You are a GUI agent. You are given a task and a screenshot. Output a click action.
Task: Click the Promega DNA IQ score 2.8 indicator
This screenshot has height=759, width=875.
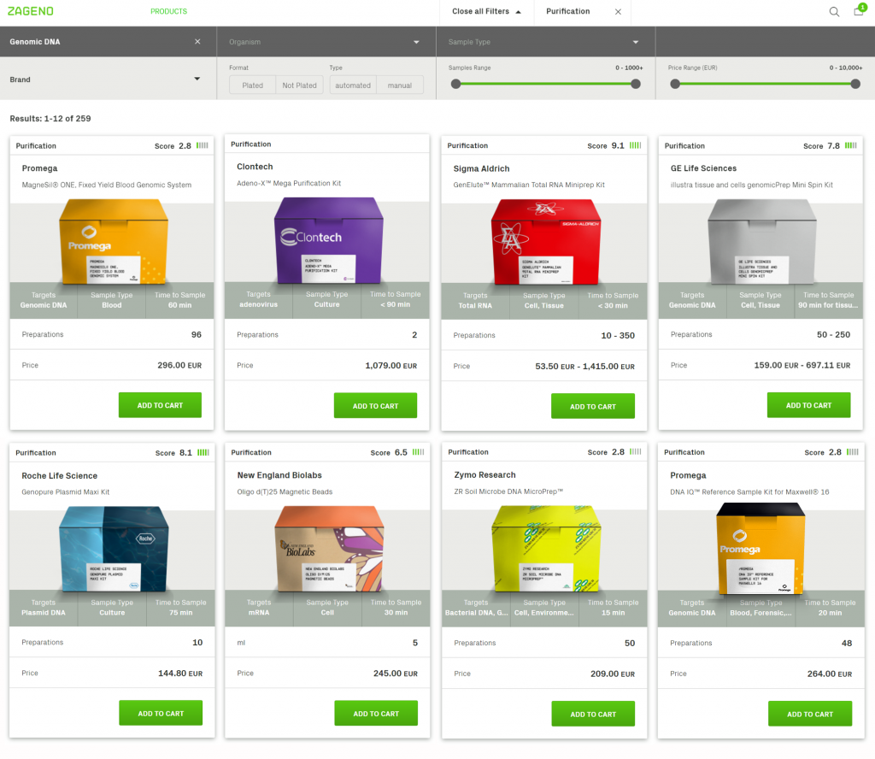(x=831, y=452)
